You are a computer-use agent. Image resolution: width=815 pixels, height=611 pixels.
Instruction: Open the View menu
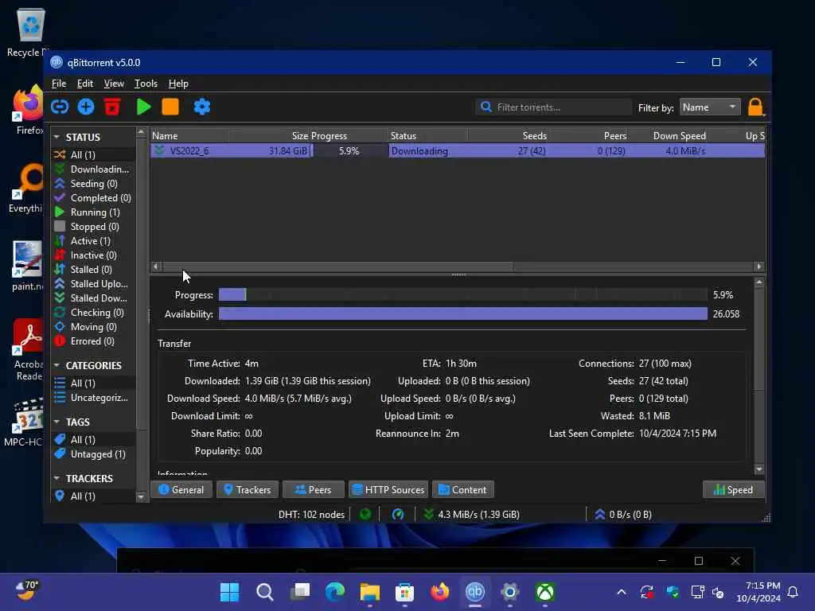(114, 84)
